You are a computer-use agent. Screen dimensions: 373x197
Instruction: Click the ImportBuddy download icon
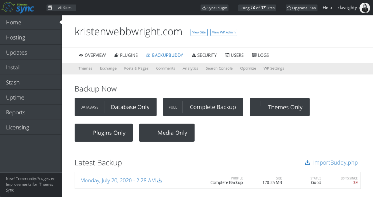tap(307, 162)
